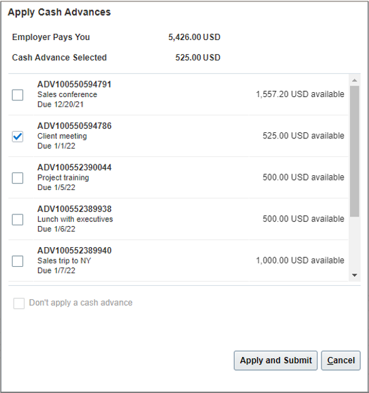The height and width of the screenshot is (393, 369).
Task: Cancel the Apply Cash Advances dialog
Action: (341, 360)
